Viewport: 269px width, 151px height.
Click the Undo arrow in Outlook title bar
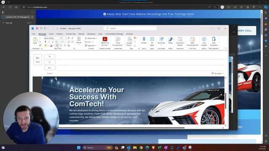click(x=41, y=29)
